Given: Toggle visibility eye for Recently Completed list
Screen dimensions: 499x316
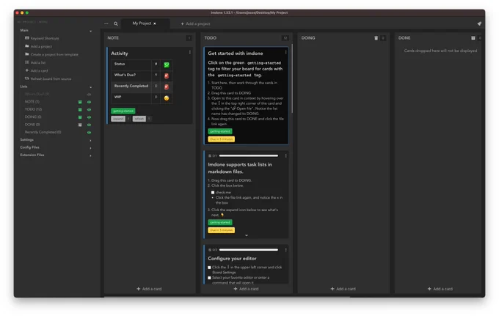Looking at the screenshot, I should coord(89,133).
